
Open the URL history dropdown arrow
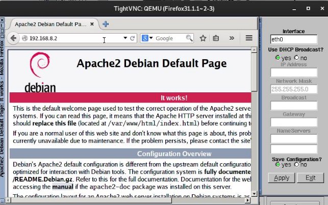[125, 38]
